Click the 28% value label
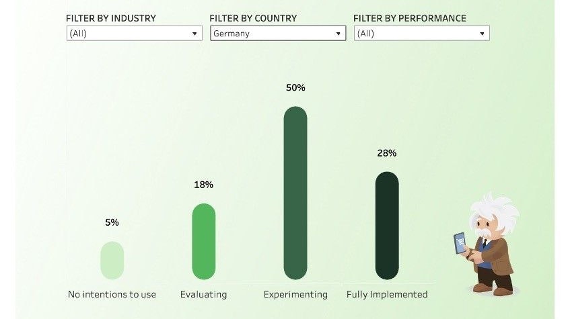 pyautogui.click(x=387, y=153)
